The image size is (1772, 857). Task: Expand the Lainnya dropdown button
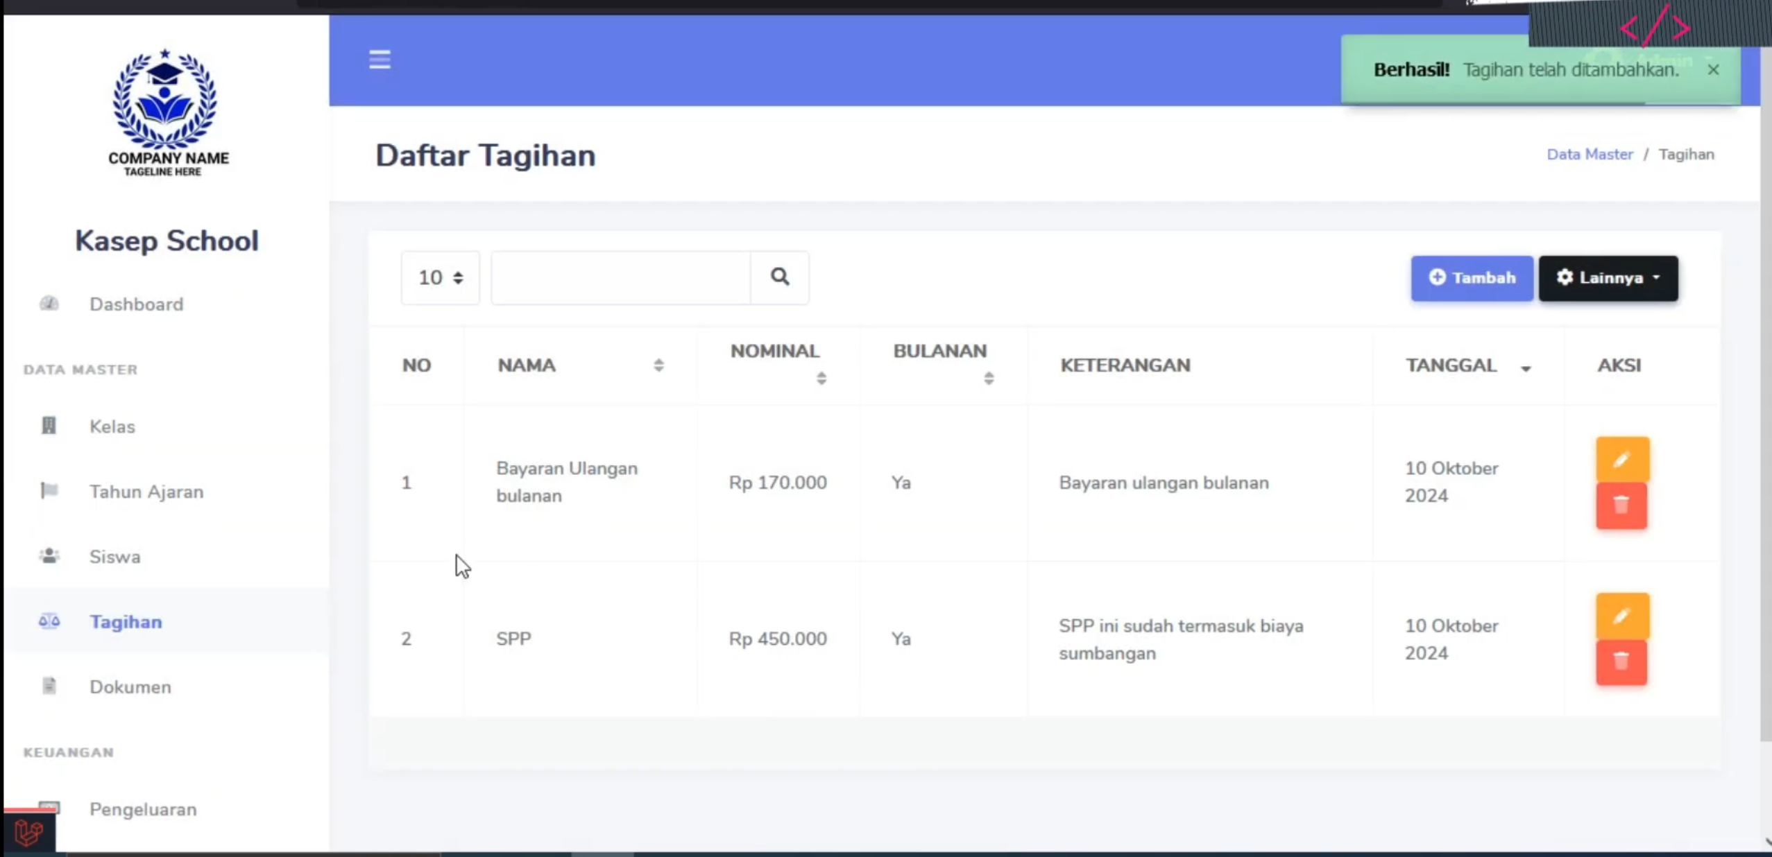1608,278
